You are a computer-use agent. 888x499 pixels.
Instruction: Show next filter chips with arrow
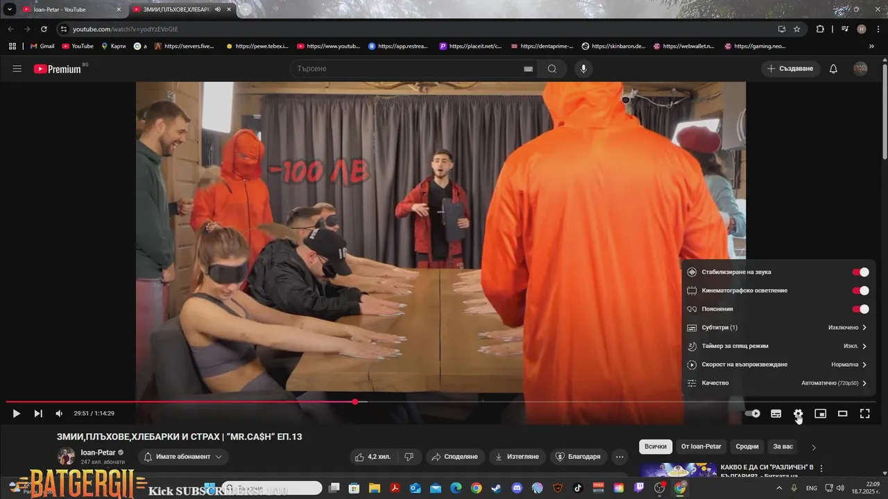pyautogui.click(x=814, y=447)
